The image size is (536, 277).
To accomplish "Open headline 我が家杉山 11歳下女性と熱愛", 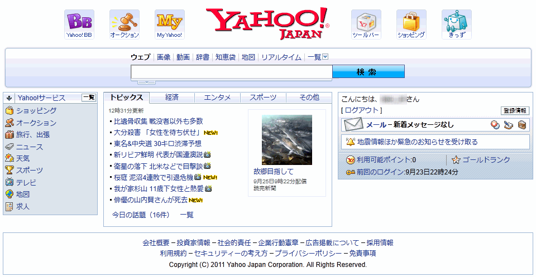I will pyautogui.click(x=159, y=188).
